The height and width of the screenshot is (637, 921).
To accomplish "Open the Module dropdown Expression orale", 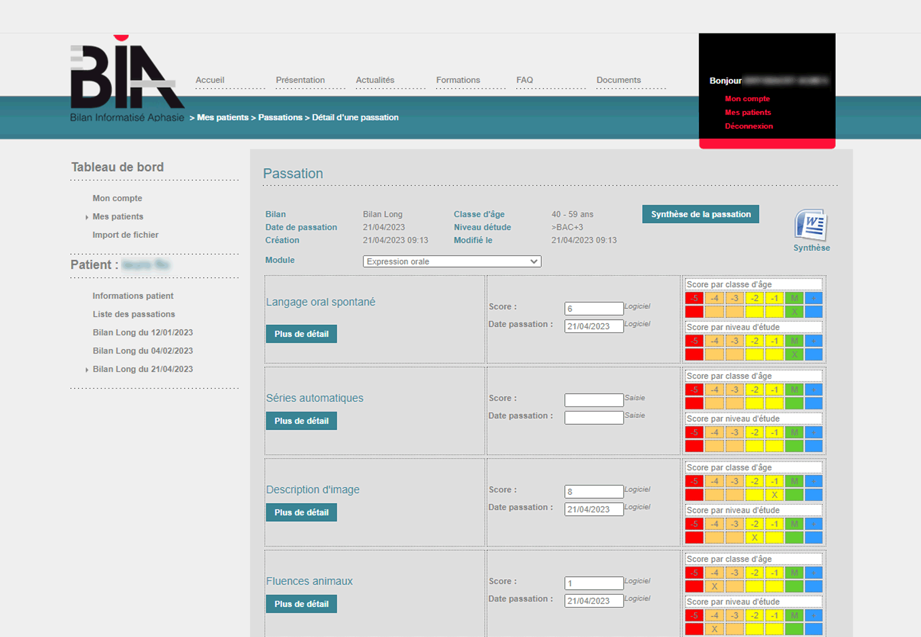I will click(452, 261).
